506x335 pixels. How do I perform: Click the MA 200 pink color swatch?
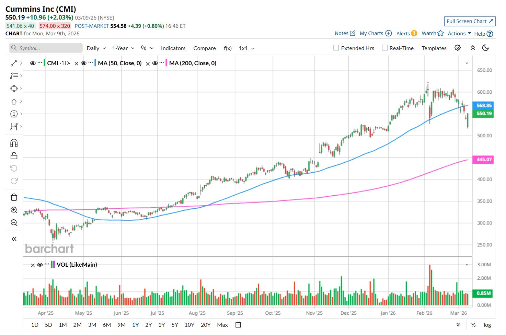pyautogui.click(x=166, y=63)
